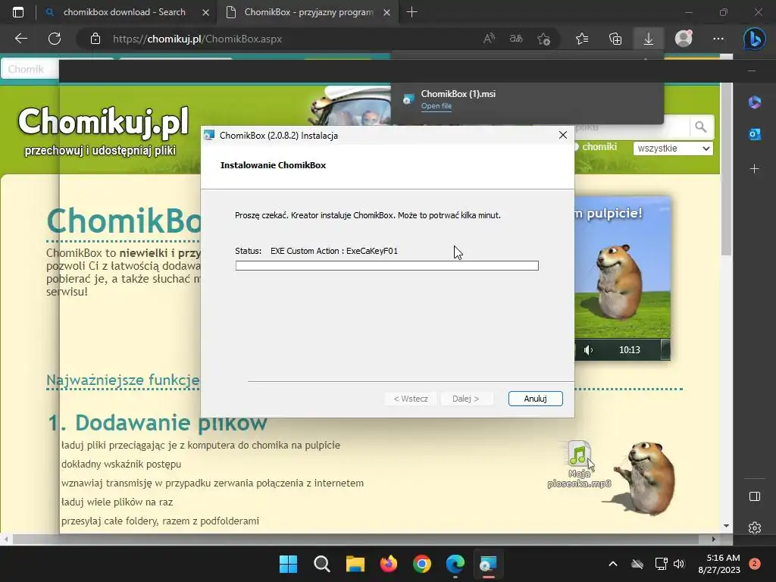776x582 pixels.
Task: Open network tray icon
Action: coord(661,564)
